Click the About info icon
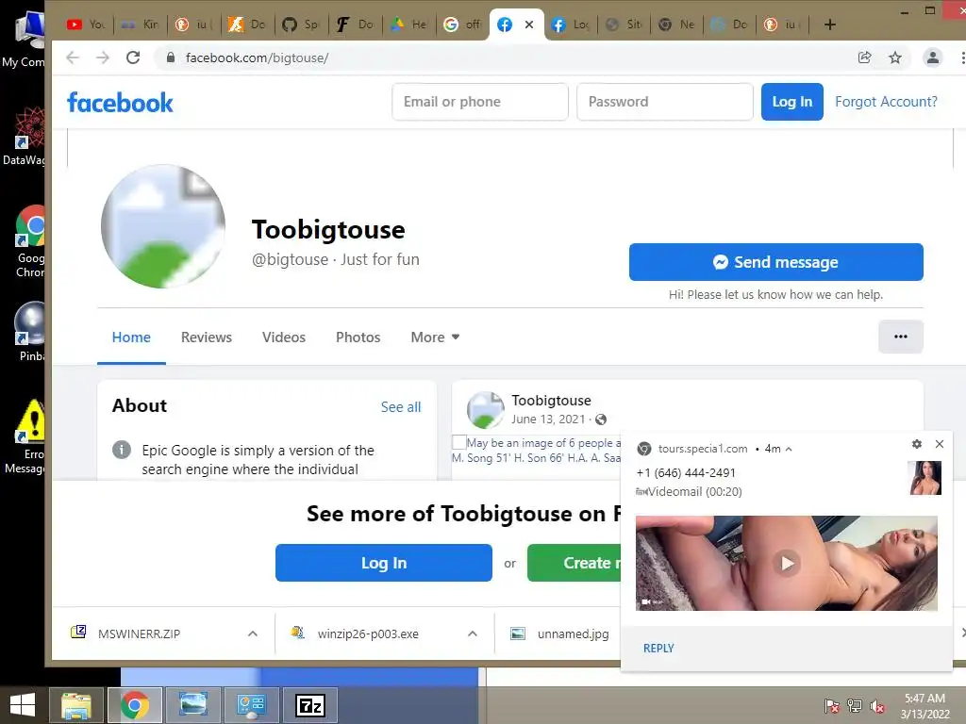This screenshot has height=724, width=966. pos(122,450)
